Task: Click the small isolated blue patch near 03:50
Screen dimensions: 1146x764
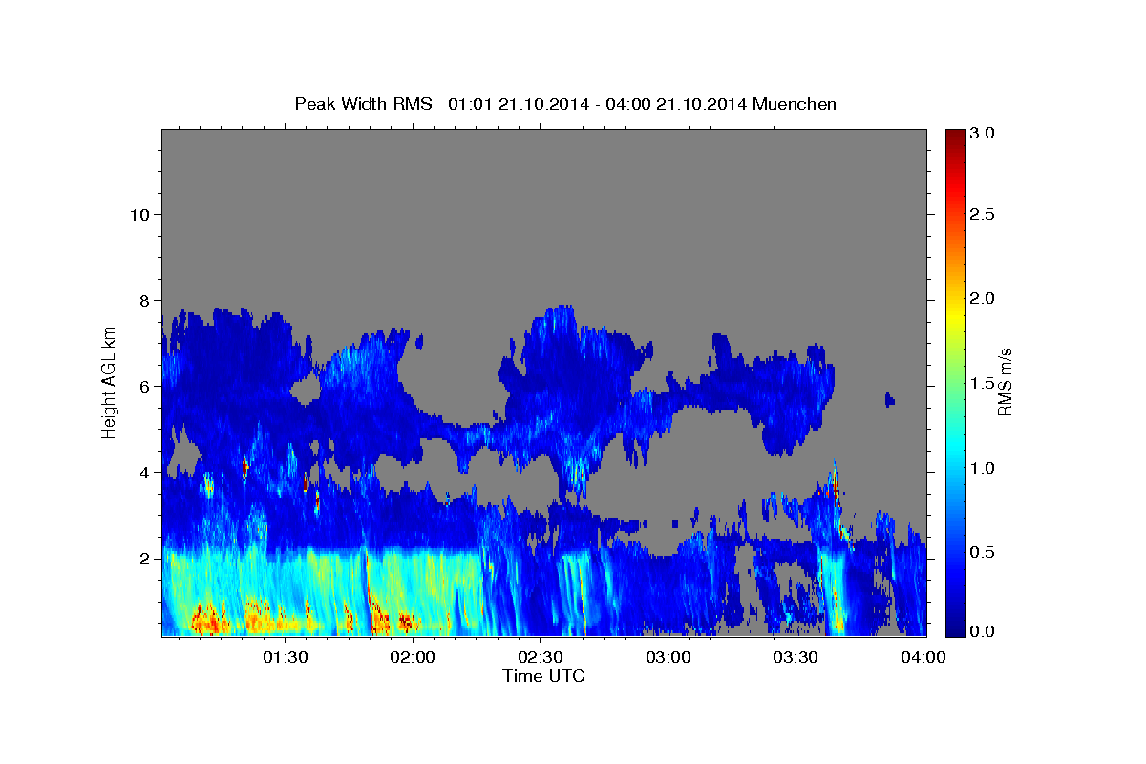Action: pyautogui.click(x=889, y=398)
